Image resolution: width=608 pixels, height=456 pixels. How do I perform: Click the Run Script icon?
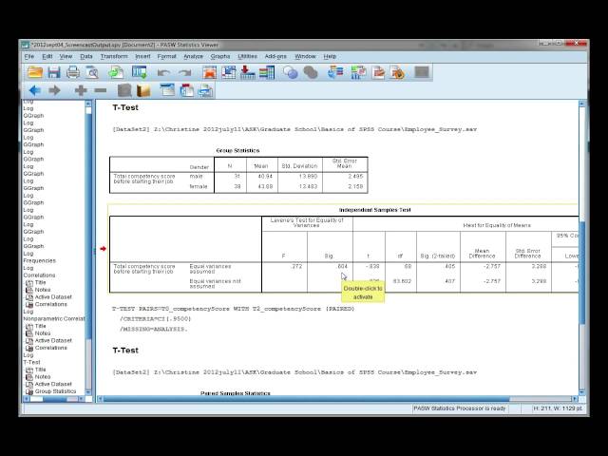(x=398, y=72)
